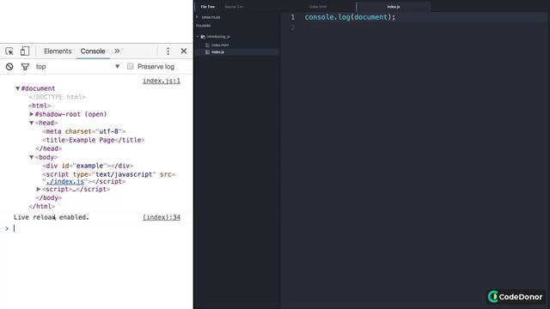
Task: Place cursor in console.log(document) code
Action: click(x=350, y=17)
